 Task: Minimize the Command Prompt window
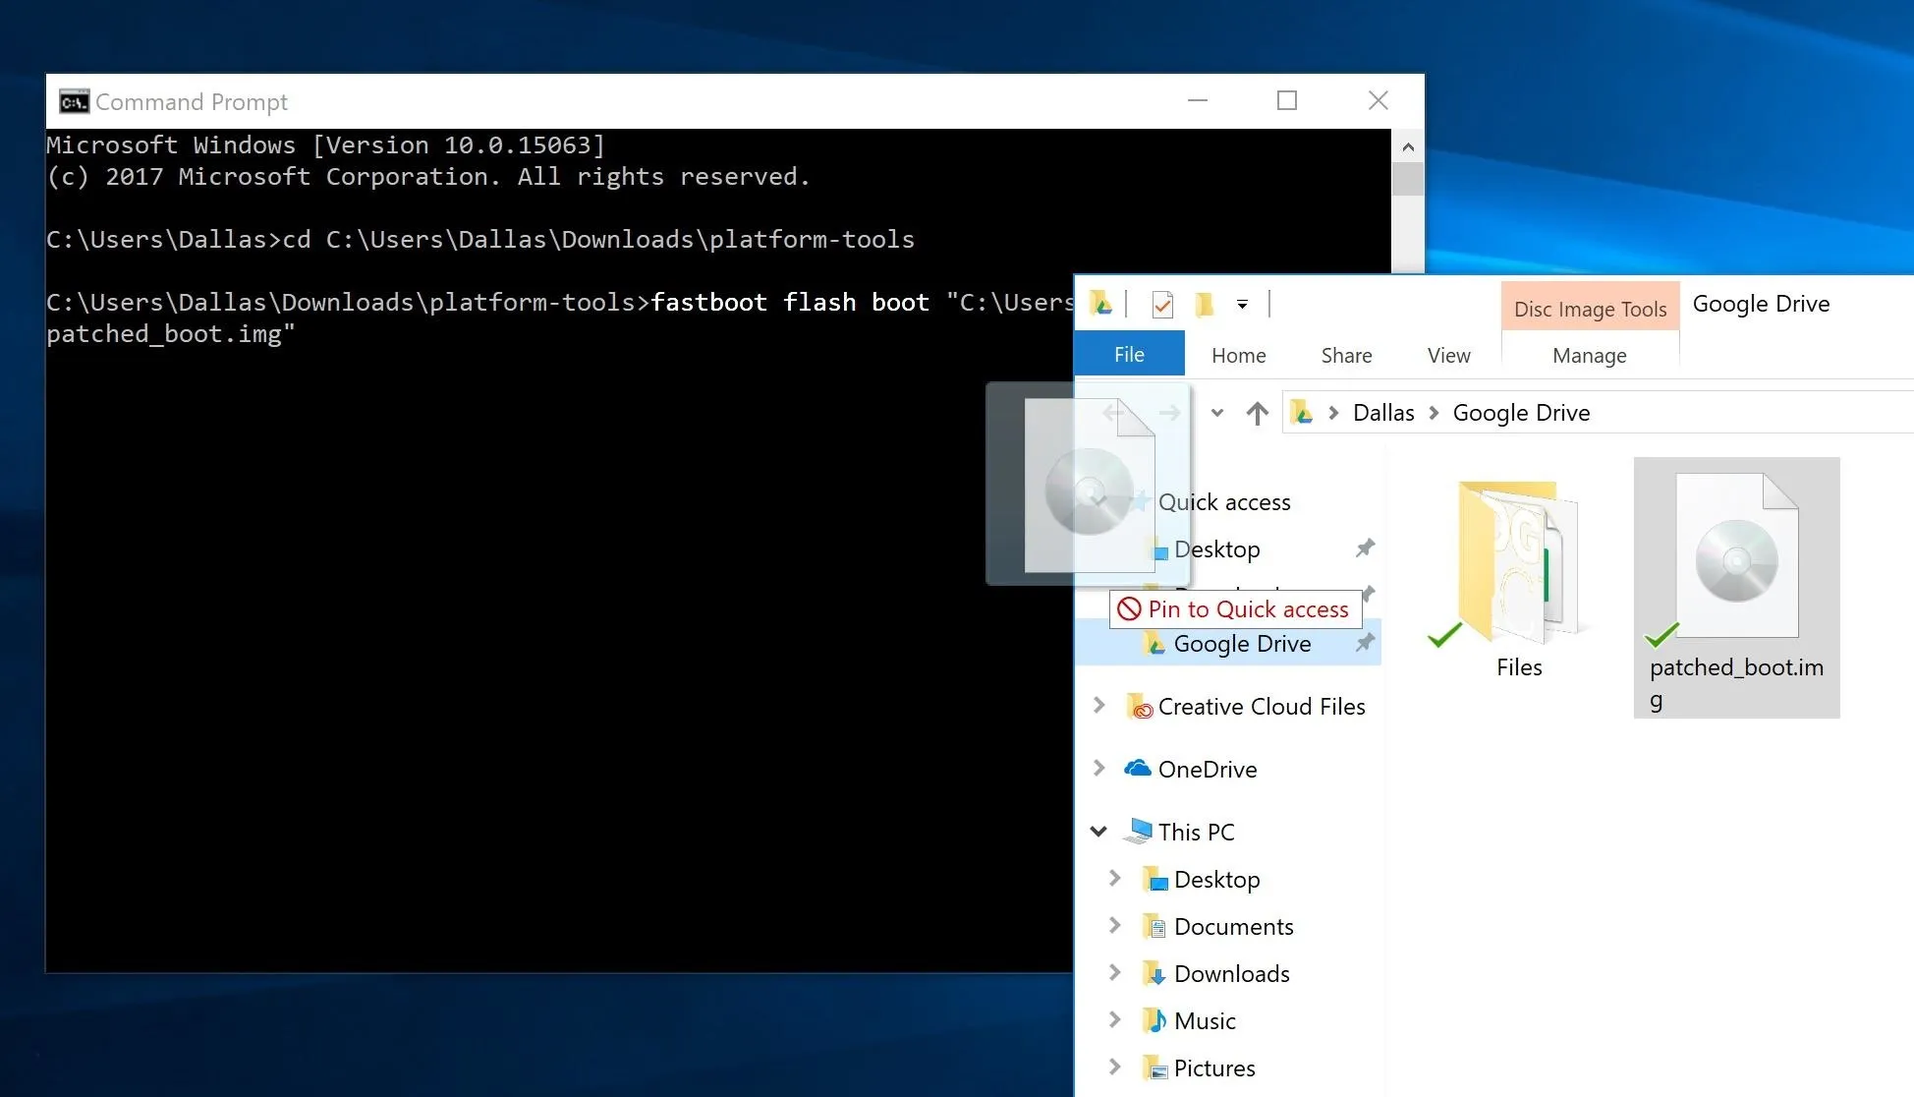[1197, 100]
